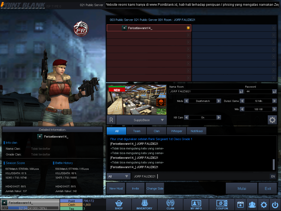Viewport: 281px width, 211px height.
Task: Confirm the password with enter icon
Action: coord(274,92)
